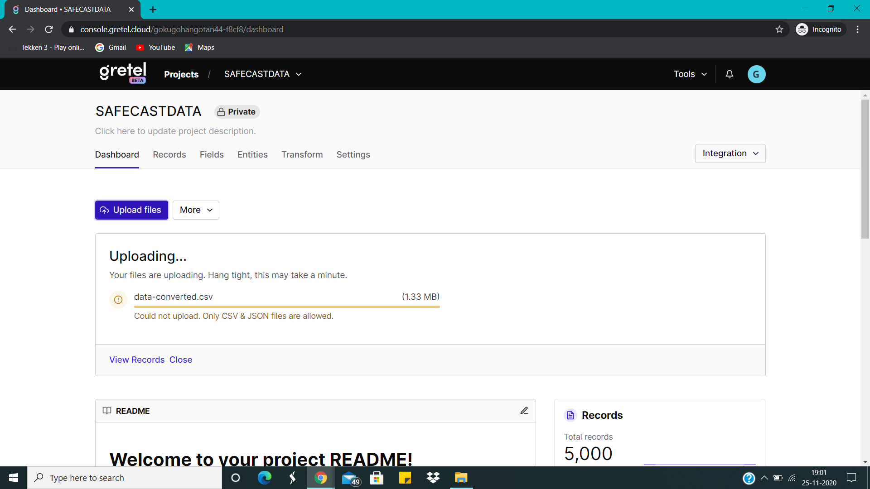Image resolution: width=870 pixels, height=489 pixels.
Task: Click the View Records link
Action: pos(137,360)
